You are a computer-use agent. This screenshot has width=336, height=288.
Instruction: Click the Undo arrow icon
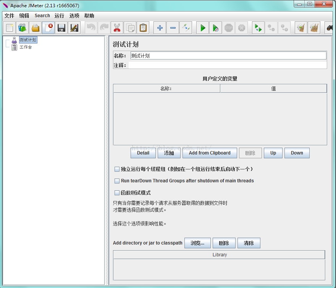(x=91, y=28)
